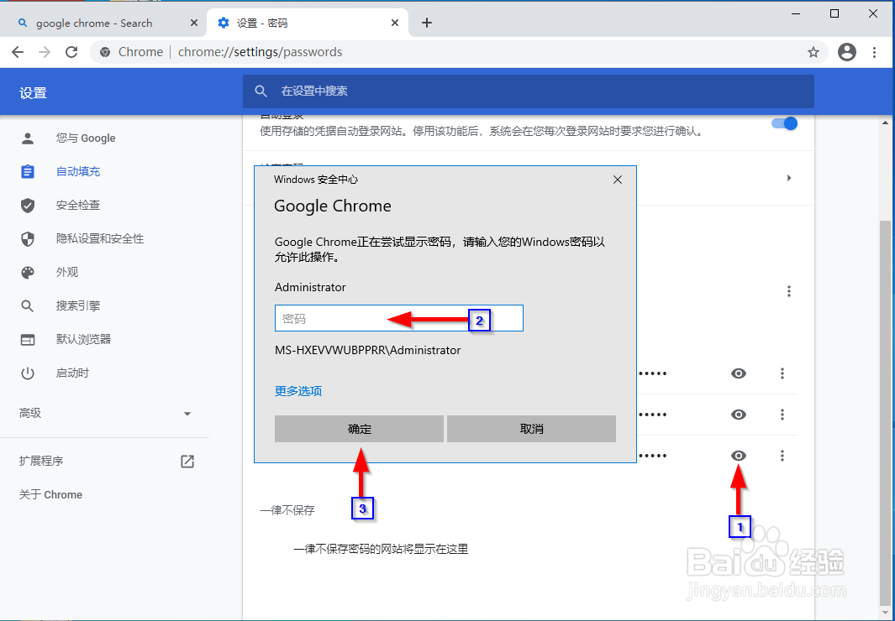The width and height of the screenshot is (895, 621).
Task: Open the "搜索引擎" settings section
Action: [78, 306]
